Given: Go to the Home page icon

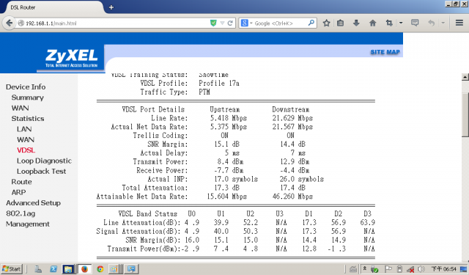Looking at the screenshot, I should (373, 23).
